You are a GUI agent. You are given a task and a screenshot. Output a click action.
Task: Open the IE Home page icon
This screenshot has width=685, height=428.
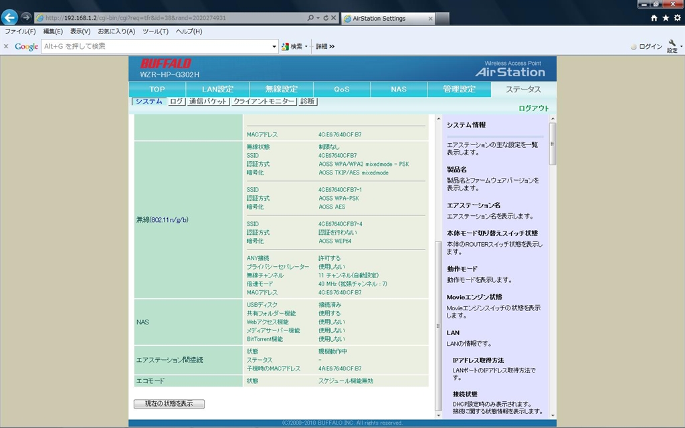coord(654,18)
